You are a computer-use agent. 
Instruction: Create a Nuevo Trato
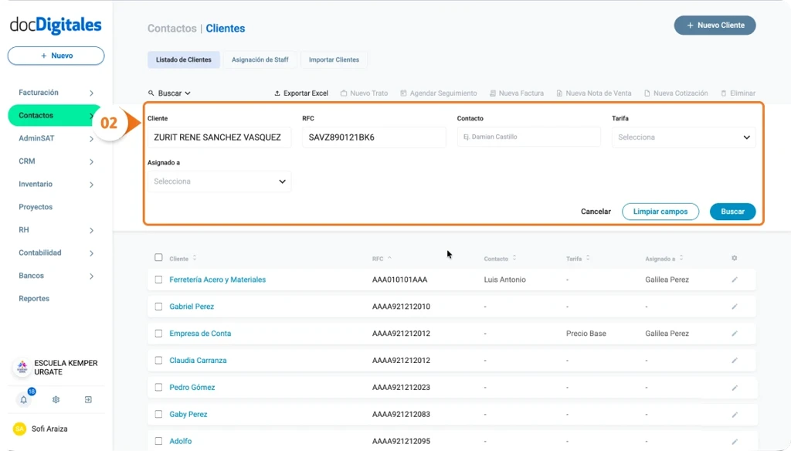tap(363, 93)
